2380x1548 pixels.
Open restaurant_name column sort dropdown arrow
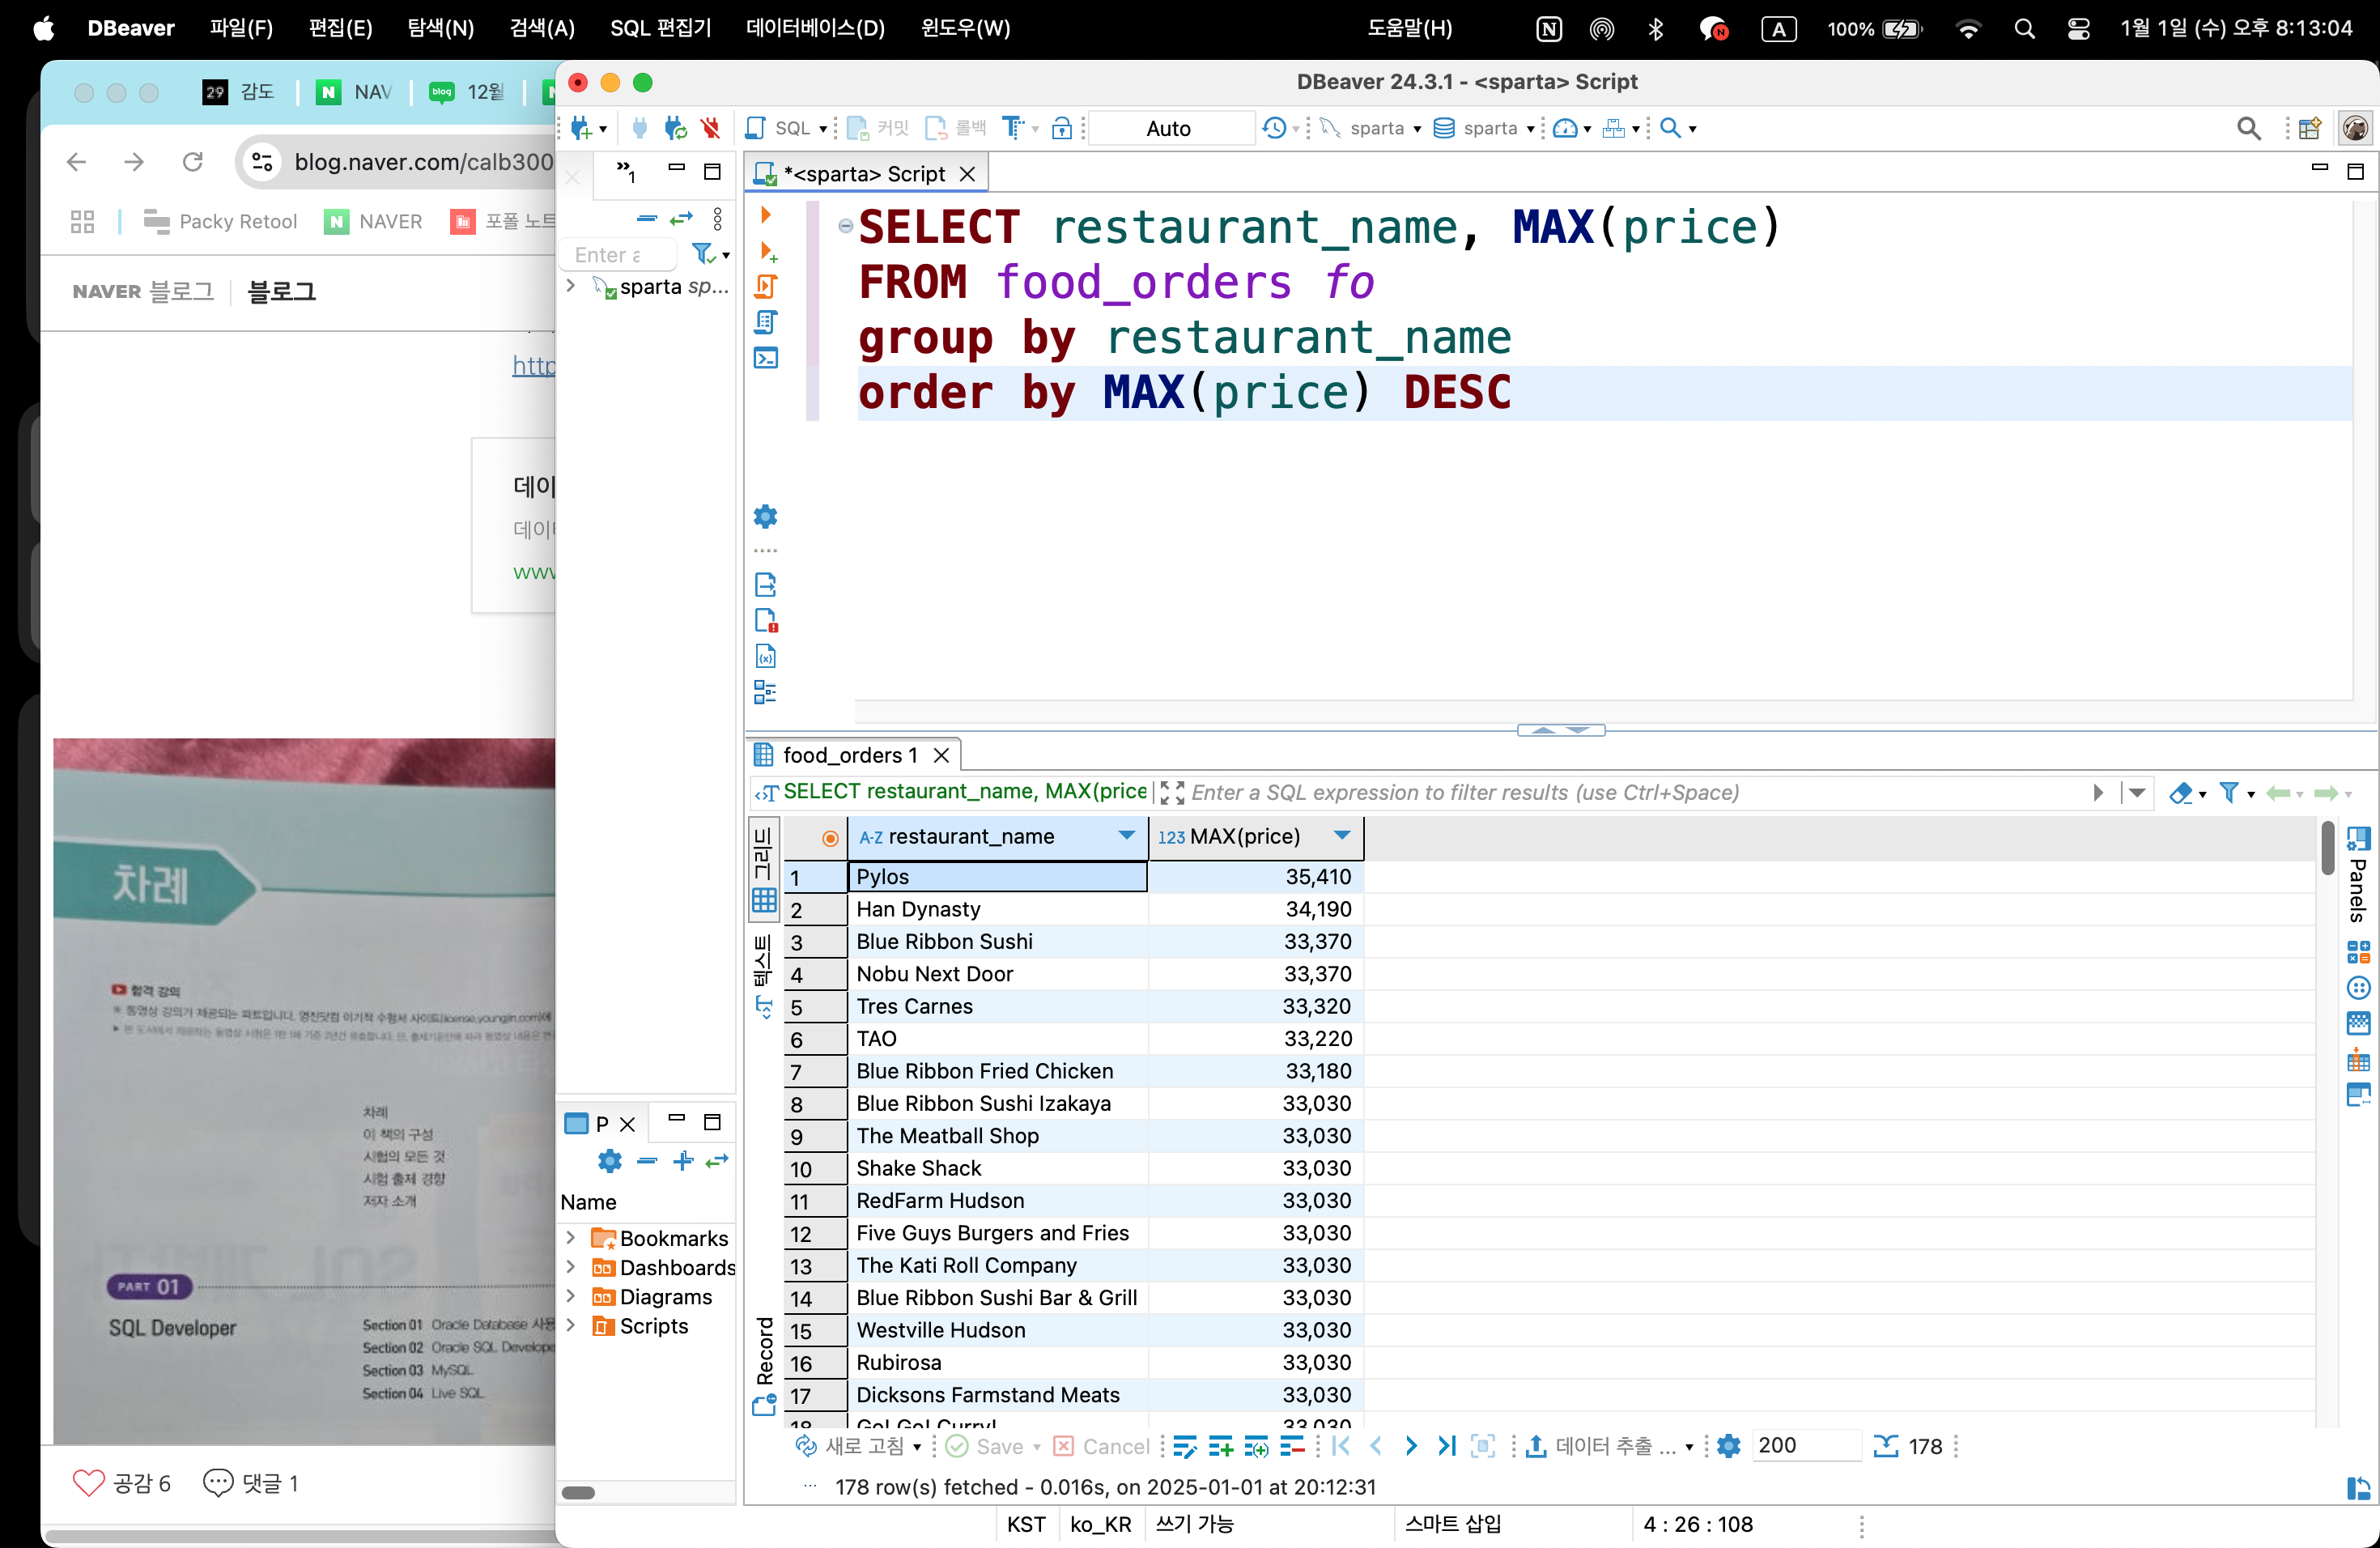coord(1126,836)
